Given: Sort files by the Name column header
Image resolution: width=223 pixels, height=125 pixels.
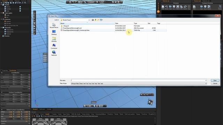Looking at the screenshot, I should coord(87,23).
